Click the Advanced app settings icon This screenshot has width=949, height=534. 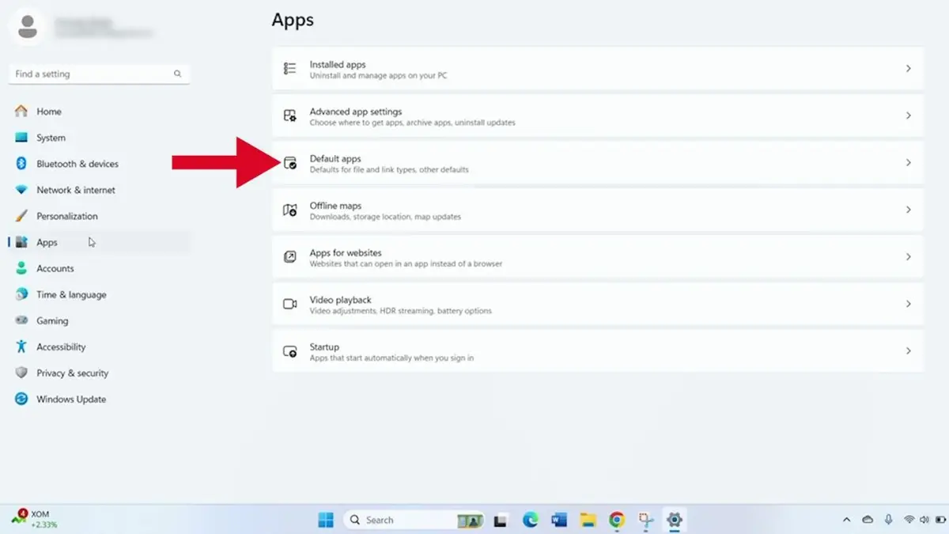tap(290, 116)
